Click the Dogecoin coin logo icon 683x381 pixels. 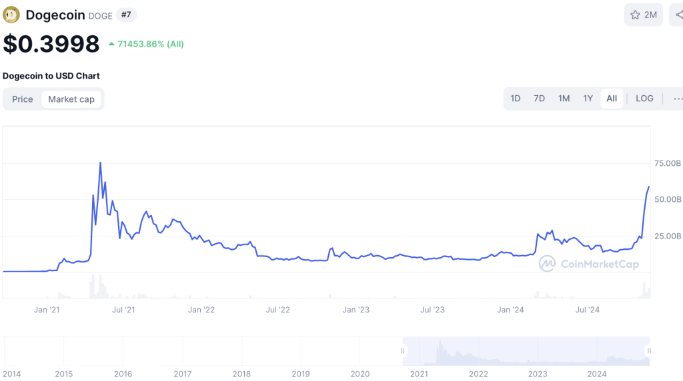pyautogui.click(x=11, y=15)
